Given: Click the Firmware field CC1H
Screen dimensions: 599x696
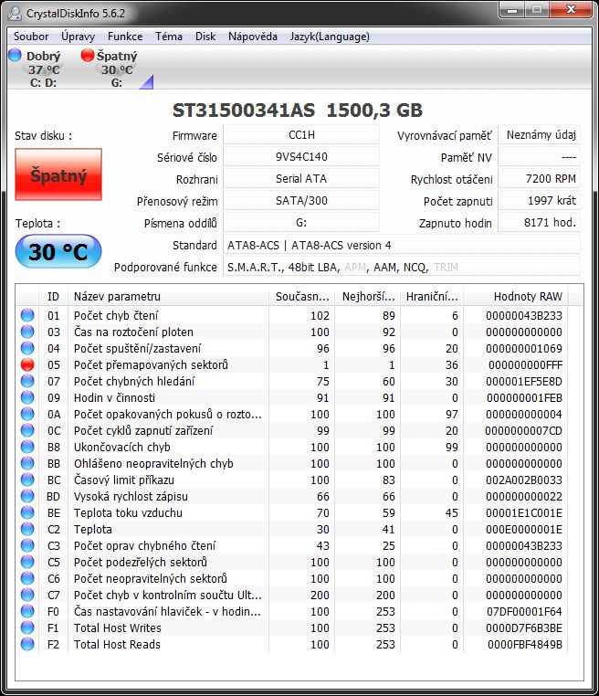Looking at the screenshot, I should pyautogui.click(x=301, y=135).
